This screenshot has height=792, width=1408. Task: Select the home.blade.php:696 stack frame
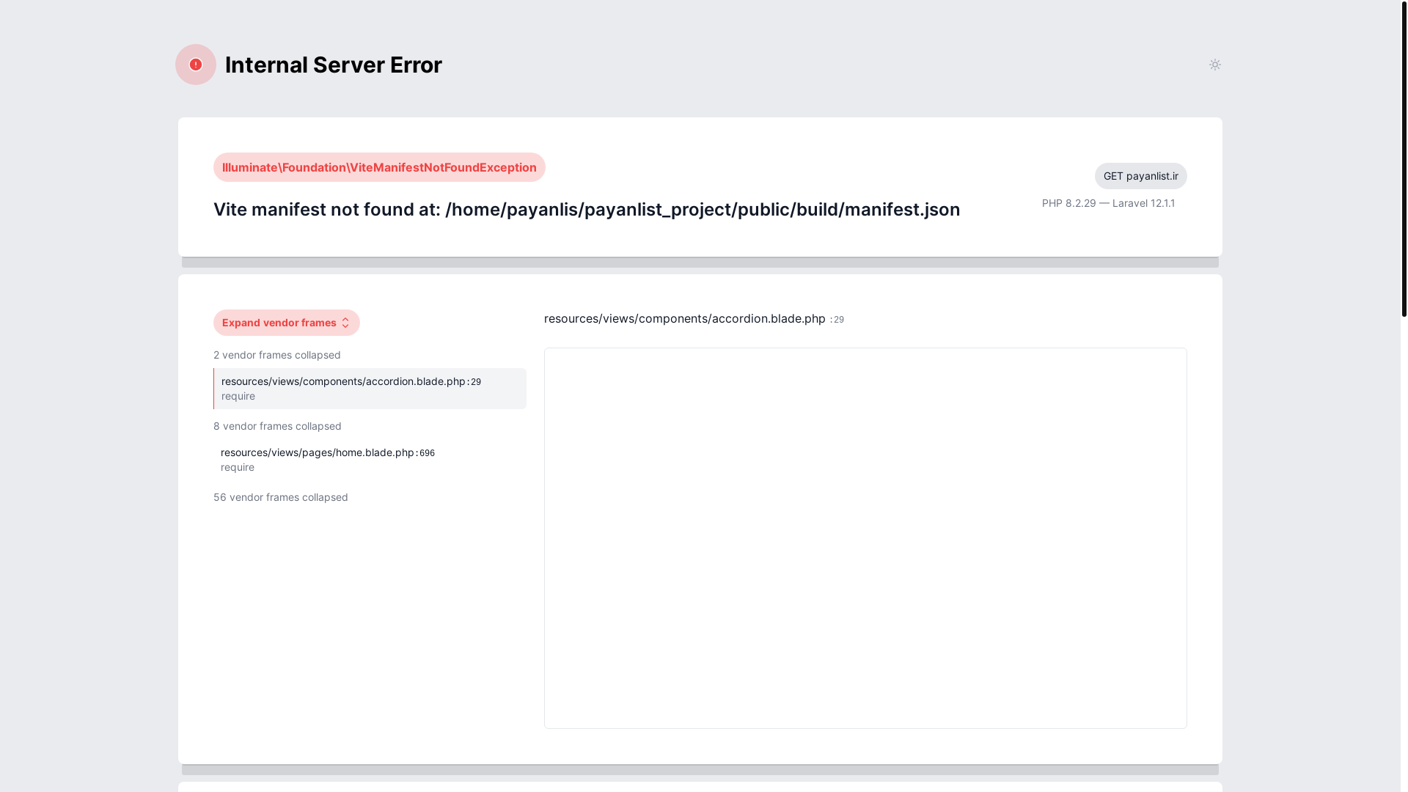370,460
